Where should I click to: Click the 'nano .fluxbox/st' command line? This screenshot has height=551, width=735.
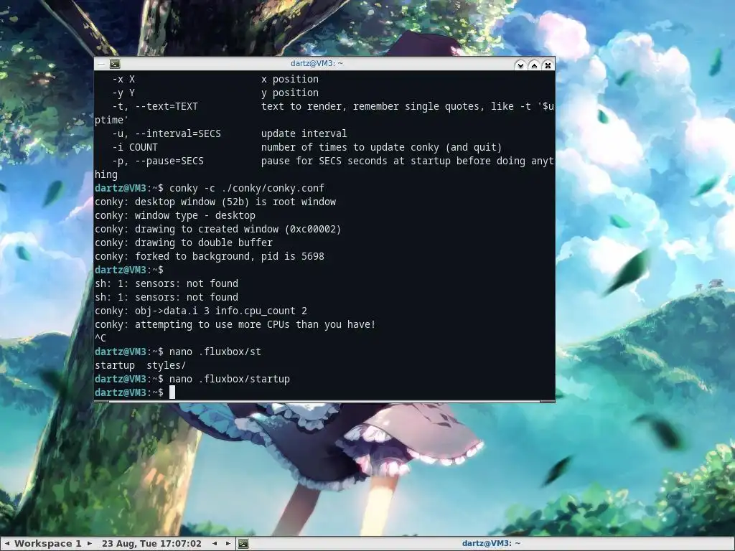[x=215, y=352]
